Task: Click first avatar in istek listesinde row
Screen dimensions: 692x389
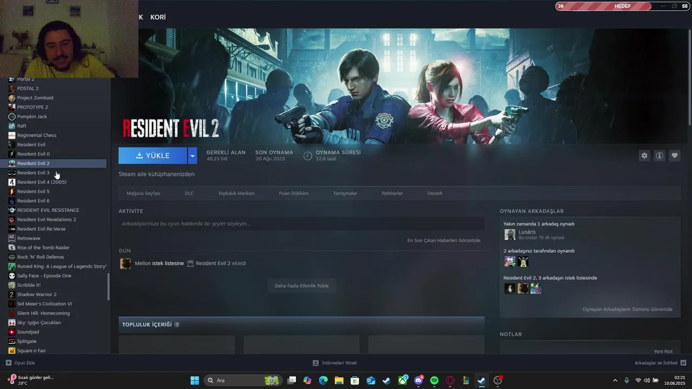Action: 510,289
